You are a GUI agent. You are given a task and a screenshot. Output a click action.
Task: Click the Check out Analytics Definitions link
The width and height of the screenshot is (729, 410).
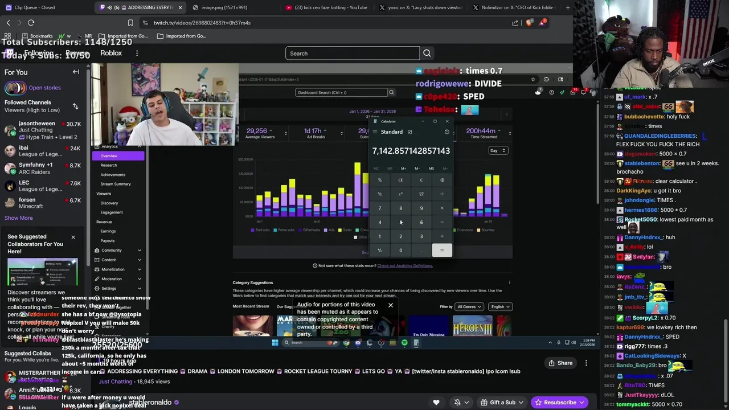pos(405,266)
